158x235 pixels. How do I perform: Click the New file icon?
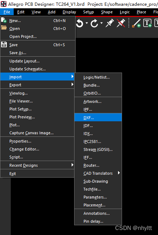coord(4,20)
